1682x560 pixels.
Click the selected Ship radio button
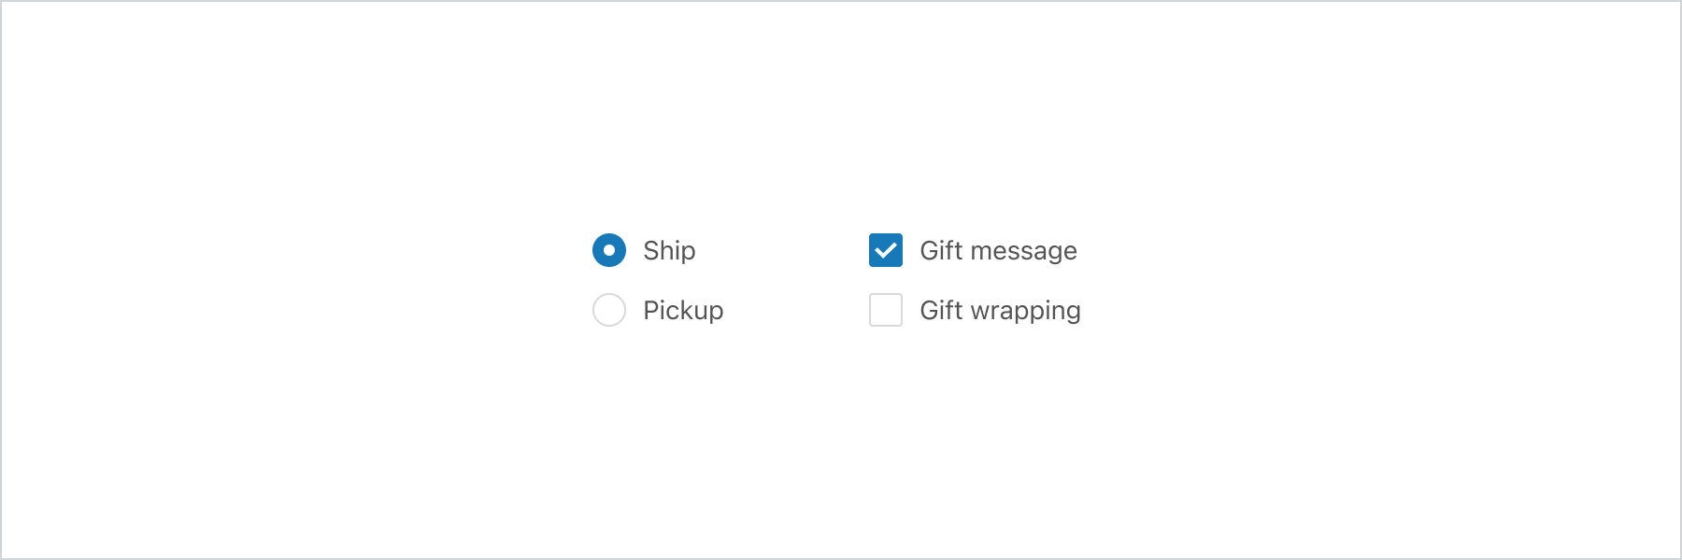tap(609, 250)
